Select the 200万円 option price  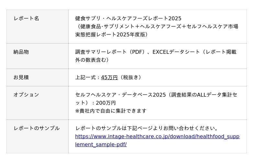pos(106,103)
